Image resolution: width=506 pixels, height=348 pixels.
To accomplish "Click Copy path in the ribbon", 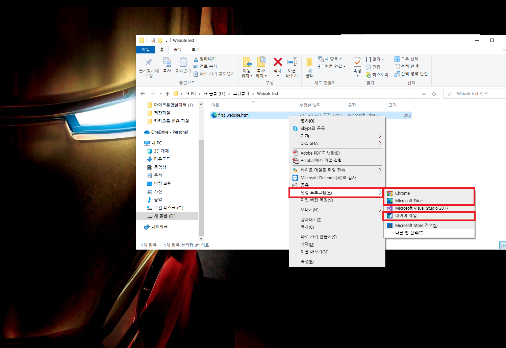I will tap(205, 66).
